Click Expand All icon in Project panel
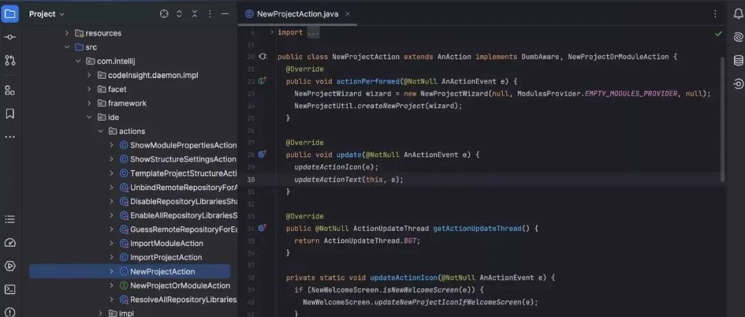The height and width of the screenshot is (317, 745). (x=179, y=14)
